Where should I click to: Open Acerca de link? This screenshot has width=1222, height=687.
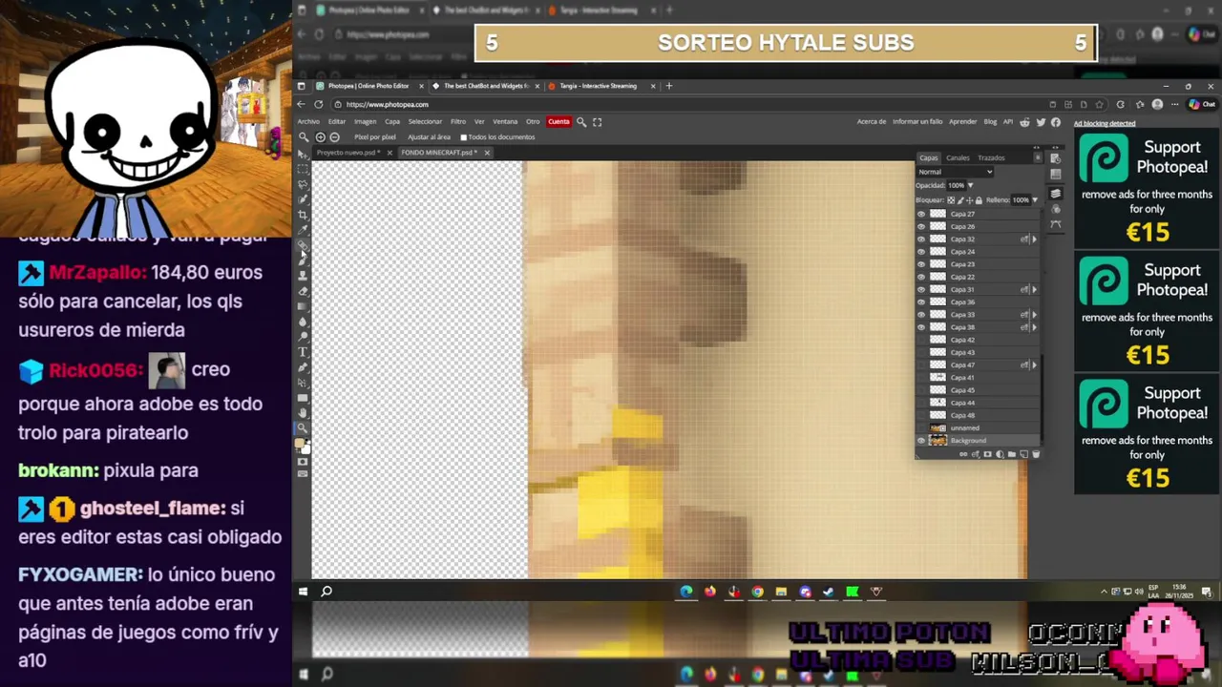pos(872,121)
